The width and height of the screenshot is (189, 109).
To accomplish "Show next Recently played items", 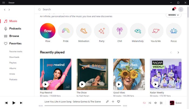I will [178, 52].
